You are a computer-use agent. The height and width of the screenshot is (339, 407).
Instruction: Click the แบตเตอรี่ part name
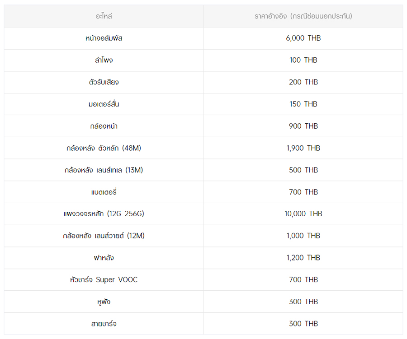[x=104, y=192]
